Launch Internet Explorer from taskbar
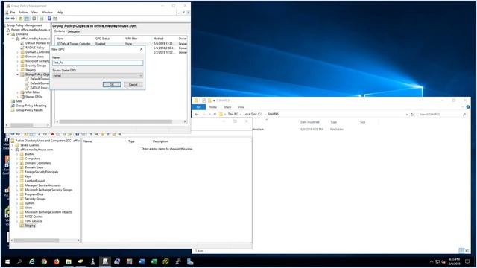 32,261
